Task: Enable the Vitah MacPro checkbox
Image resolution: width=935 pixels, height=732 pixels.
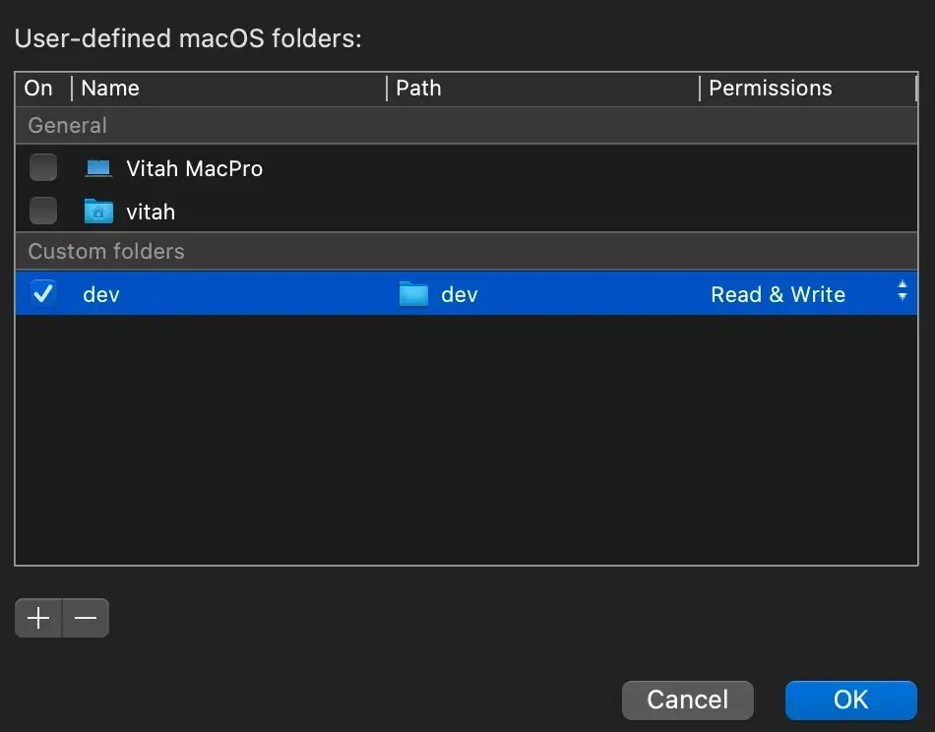Action: click(43, 168)
